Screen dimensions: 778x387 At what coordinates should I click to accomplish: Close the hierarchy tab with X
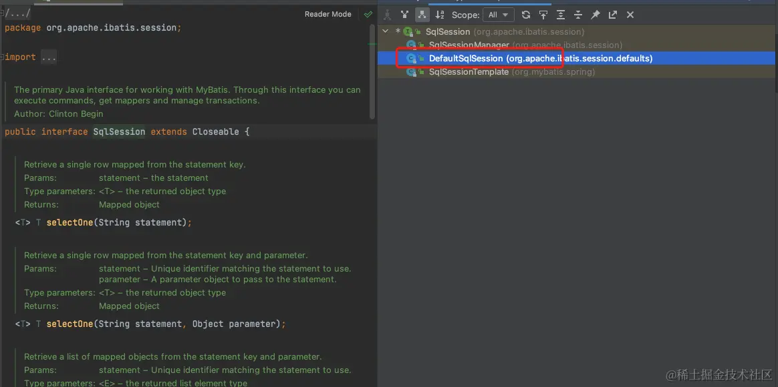click(630, 15)
